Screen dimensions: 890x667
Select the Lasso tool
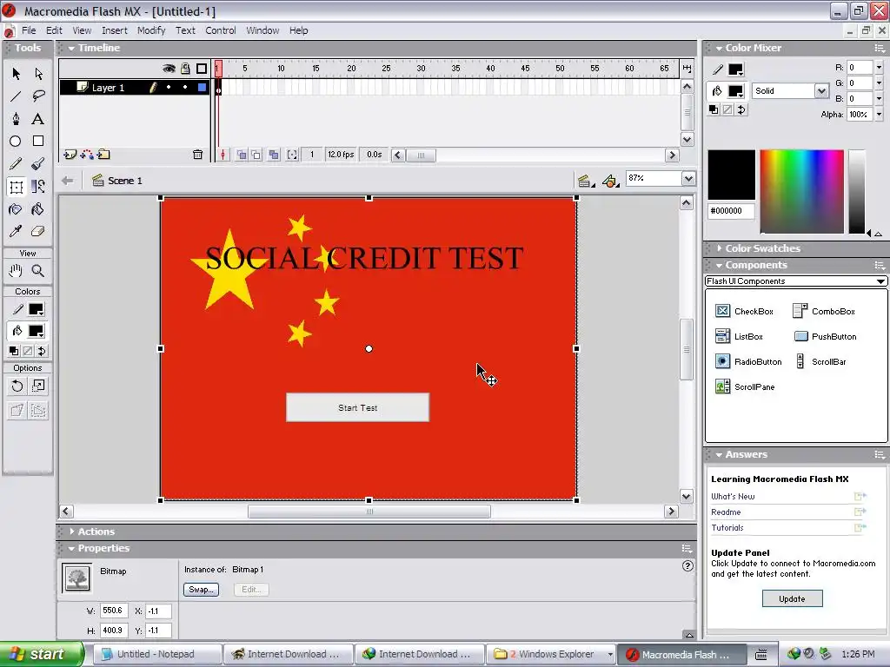38,96
